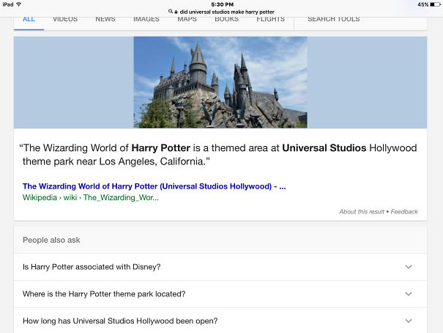Open SEARCH TOOLS options
443x333 pixels.
point(334,19)
